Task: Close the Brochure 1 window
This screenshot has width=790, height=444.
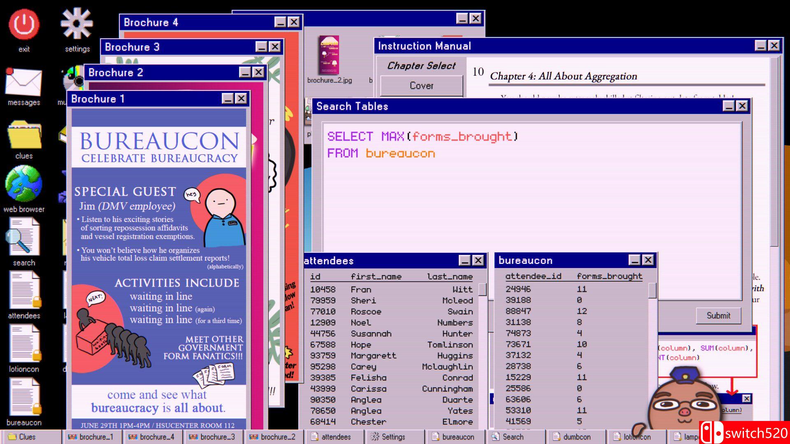Action: click(241, 98)
